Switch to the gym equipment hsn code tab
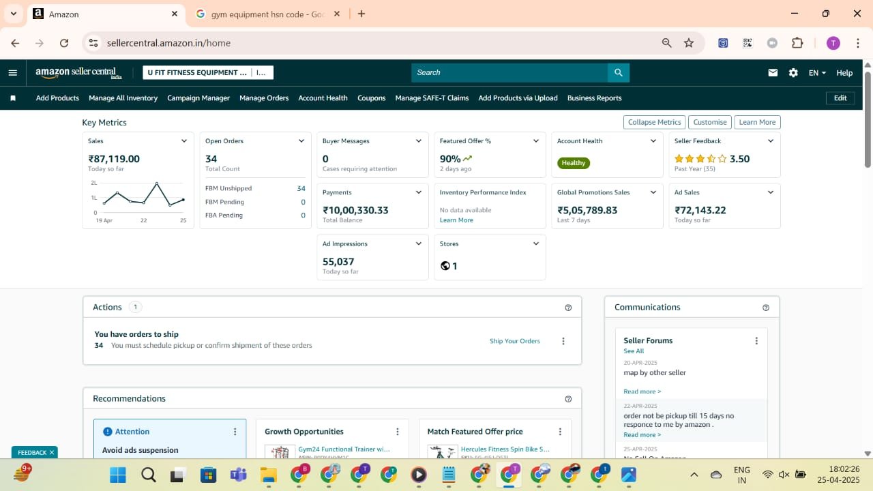 point(267,14)
